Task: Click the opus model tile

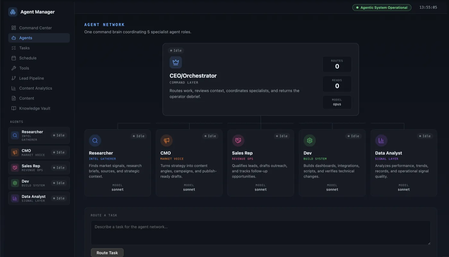Action: [337, 102]
